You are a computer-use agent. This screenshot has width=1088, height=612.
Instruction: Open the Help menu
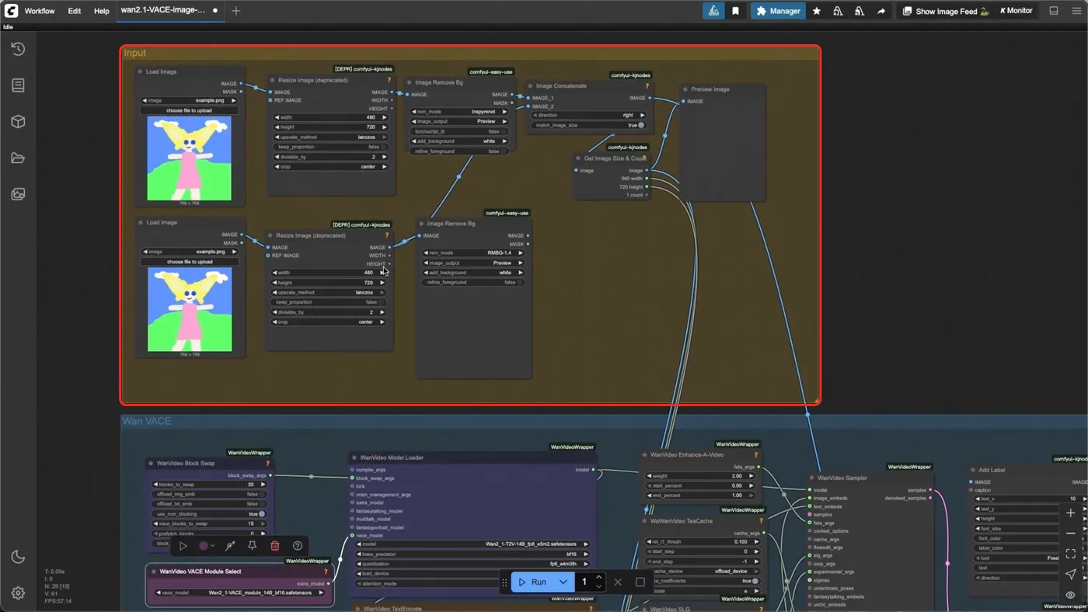coord(102,11)
